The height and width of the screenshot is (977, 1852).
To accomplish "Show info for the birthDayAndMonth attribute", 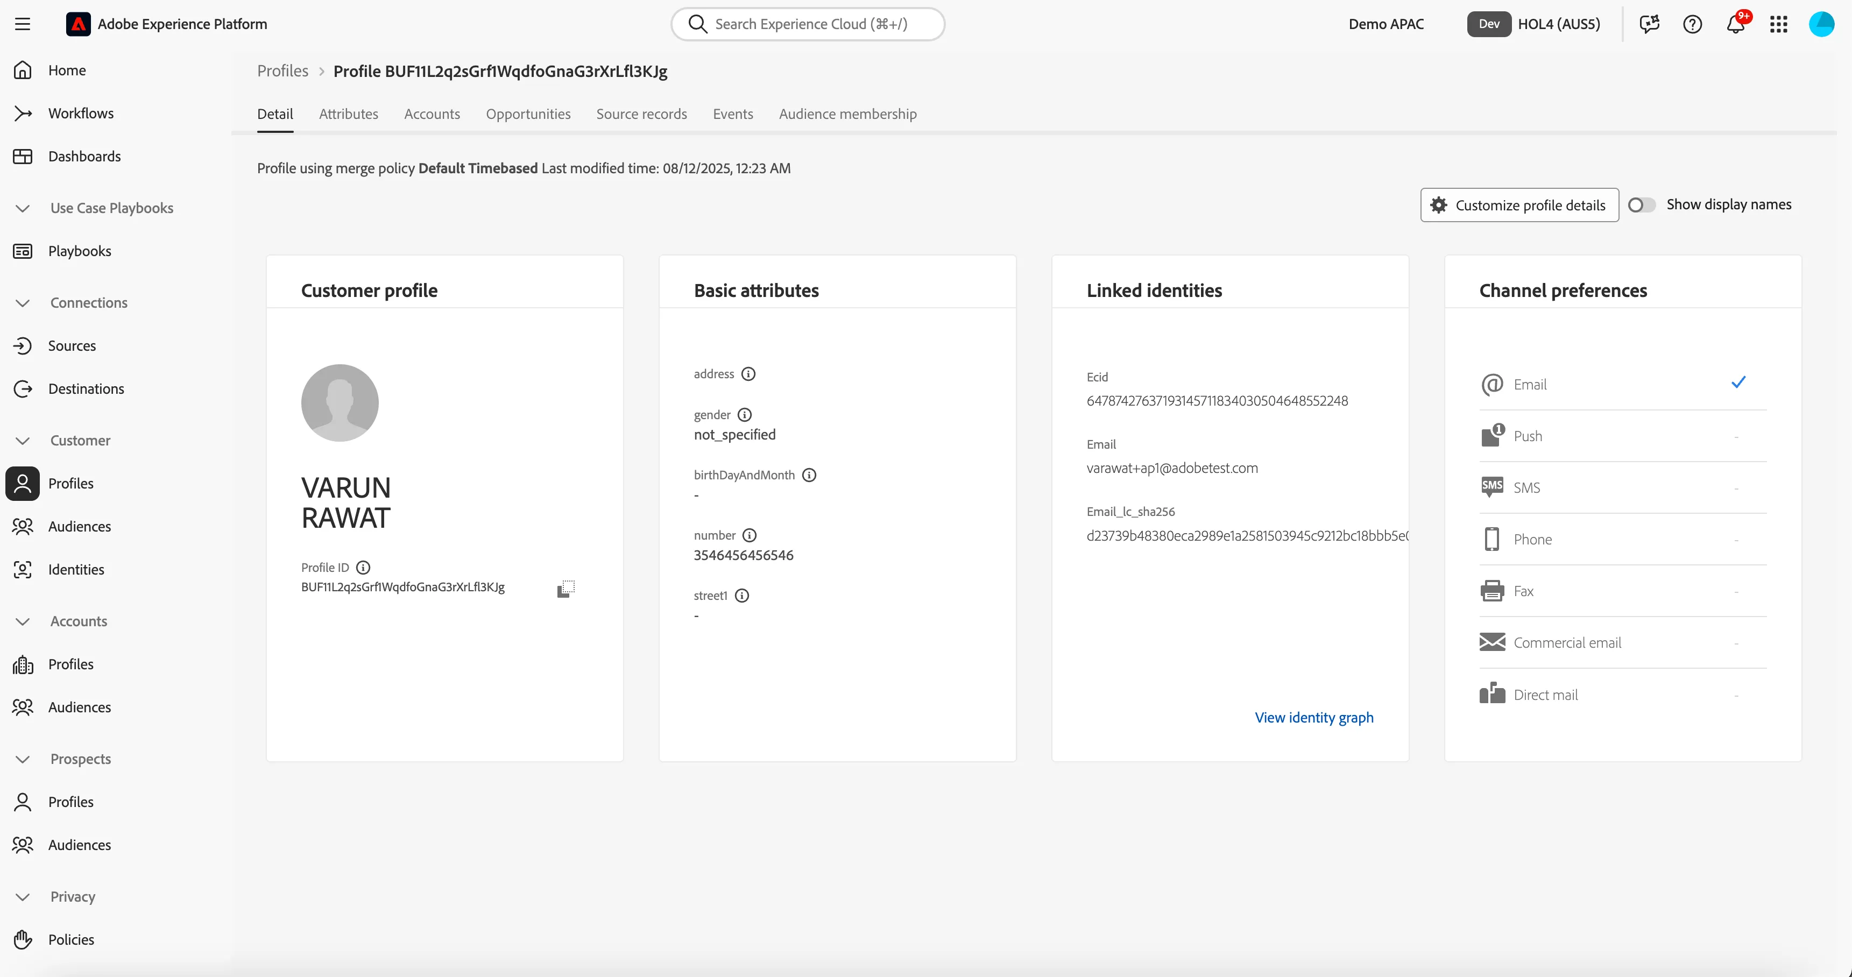I will click(809, 475).
